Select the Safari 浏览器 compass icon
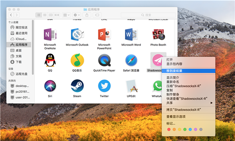Viewport: 235px width, 141px height. (x=131, y=60)
